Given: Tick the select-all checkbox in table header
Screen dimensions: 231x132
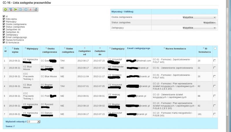Looking at the screenshot, I should 215,48.
